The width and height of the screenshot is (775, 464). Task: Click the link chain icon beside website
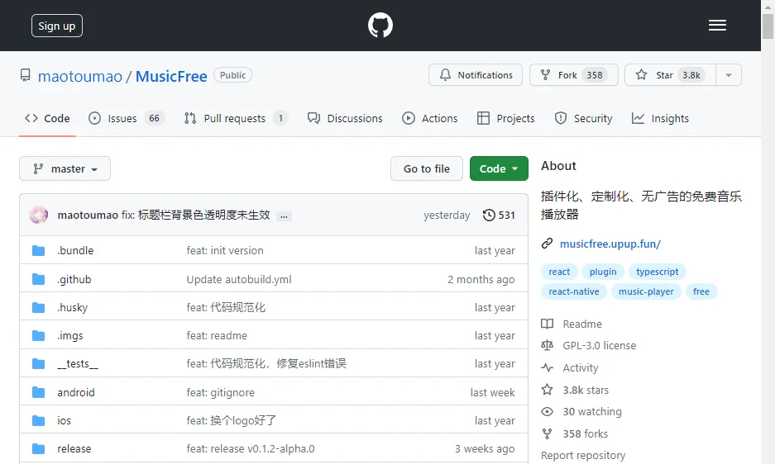pos(547,244)
